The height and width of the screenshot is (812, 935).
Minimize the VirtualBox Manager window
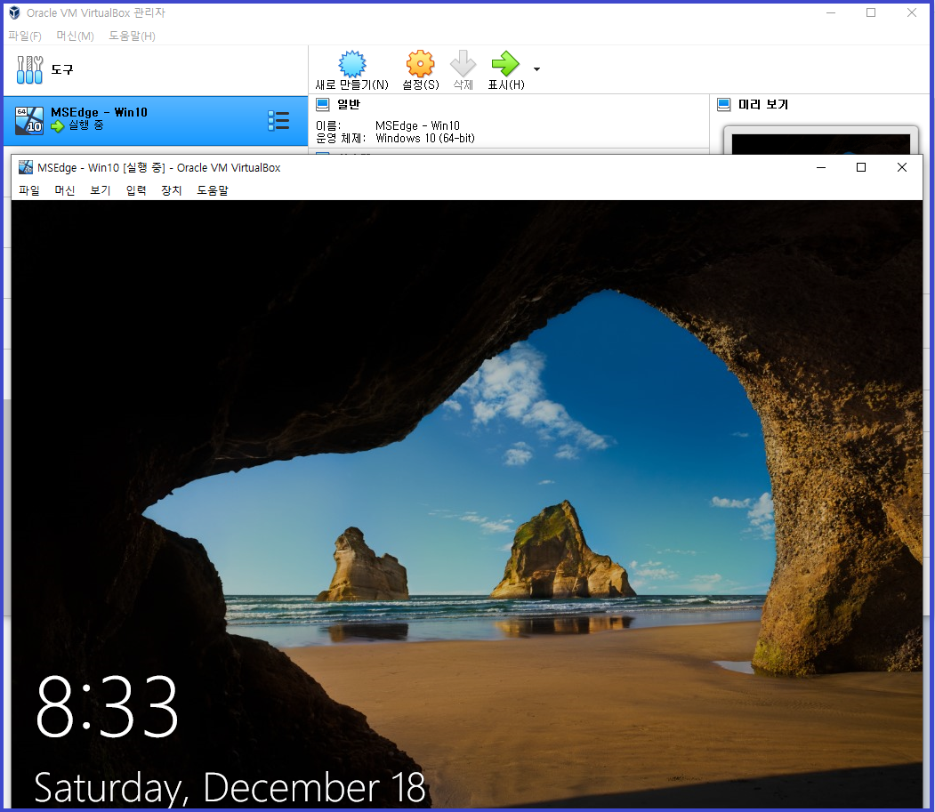click(831, 12)
